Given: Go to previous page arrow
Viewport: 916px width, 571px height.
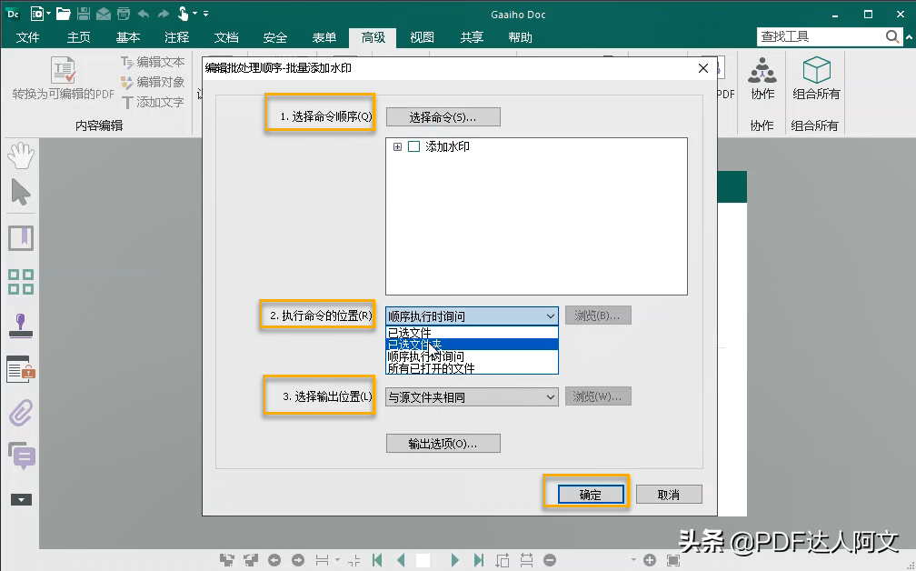Looking at the screenshot, I should point(401,560).
